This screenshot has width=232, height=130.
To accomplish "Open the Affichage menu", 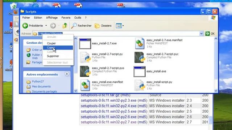I will pyautogui.click(x=52, y=18).
